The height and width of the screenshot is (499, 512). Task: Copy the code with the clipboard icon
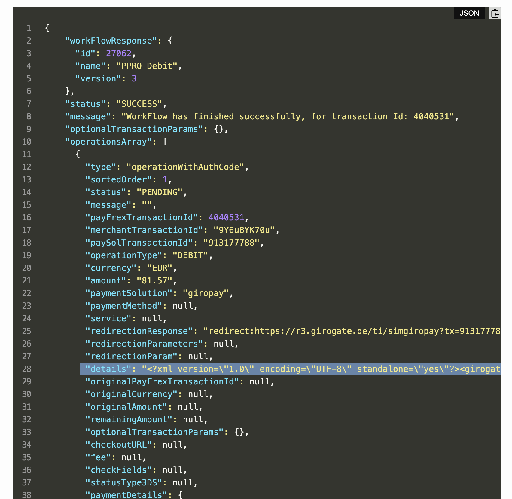tap(495, 13)
